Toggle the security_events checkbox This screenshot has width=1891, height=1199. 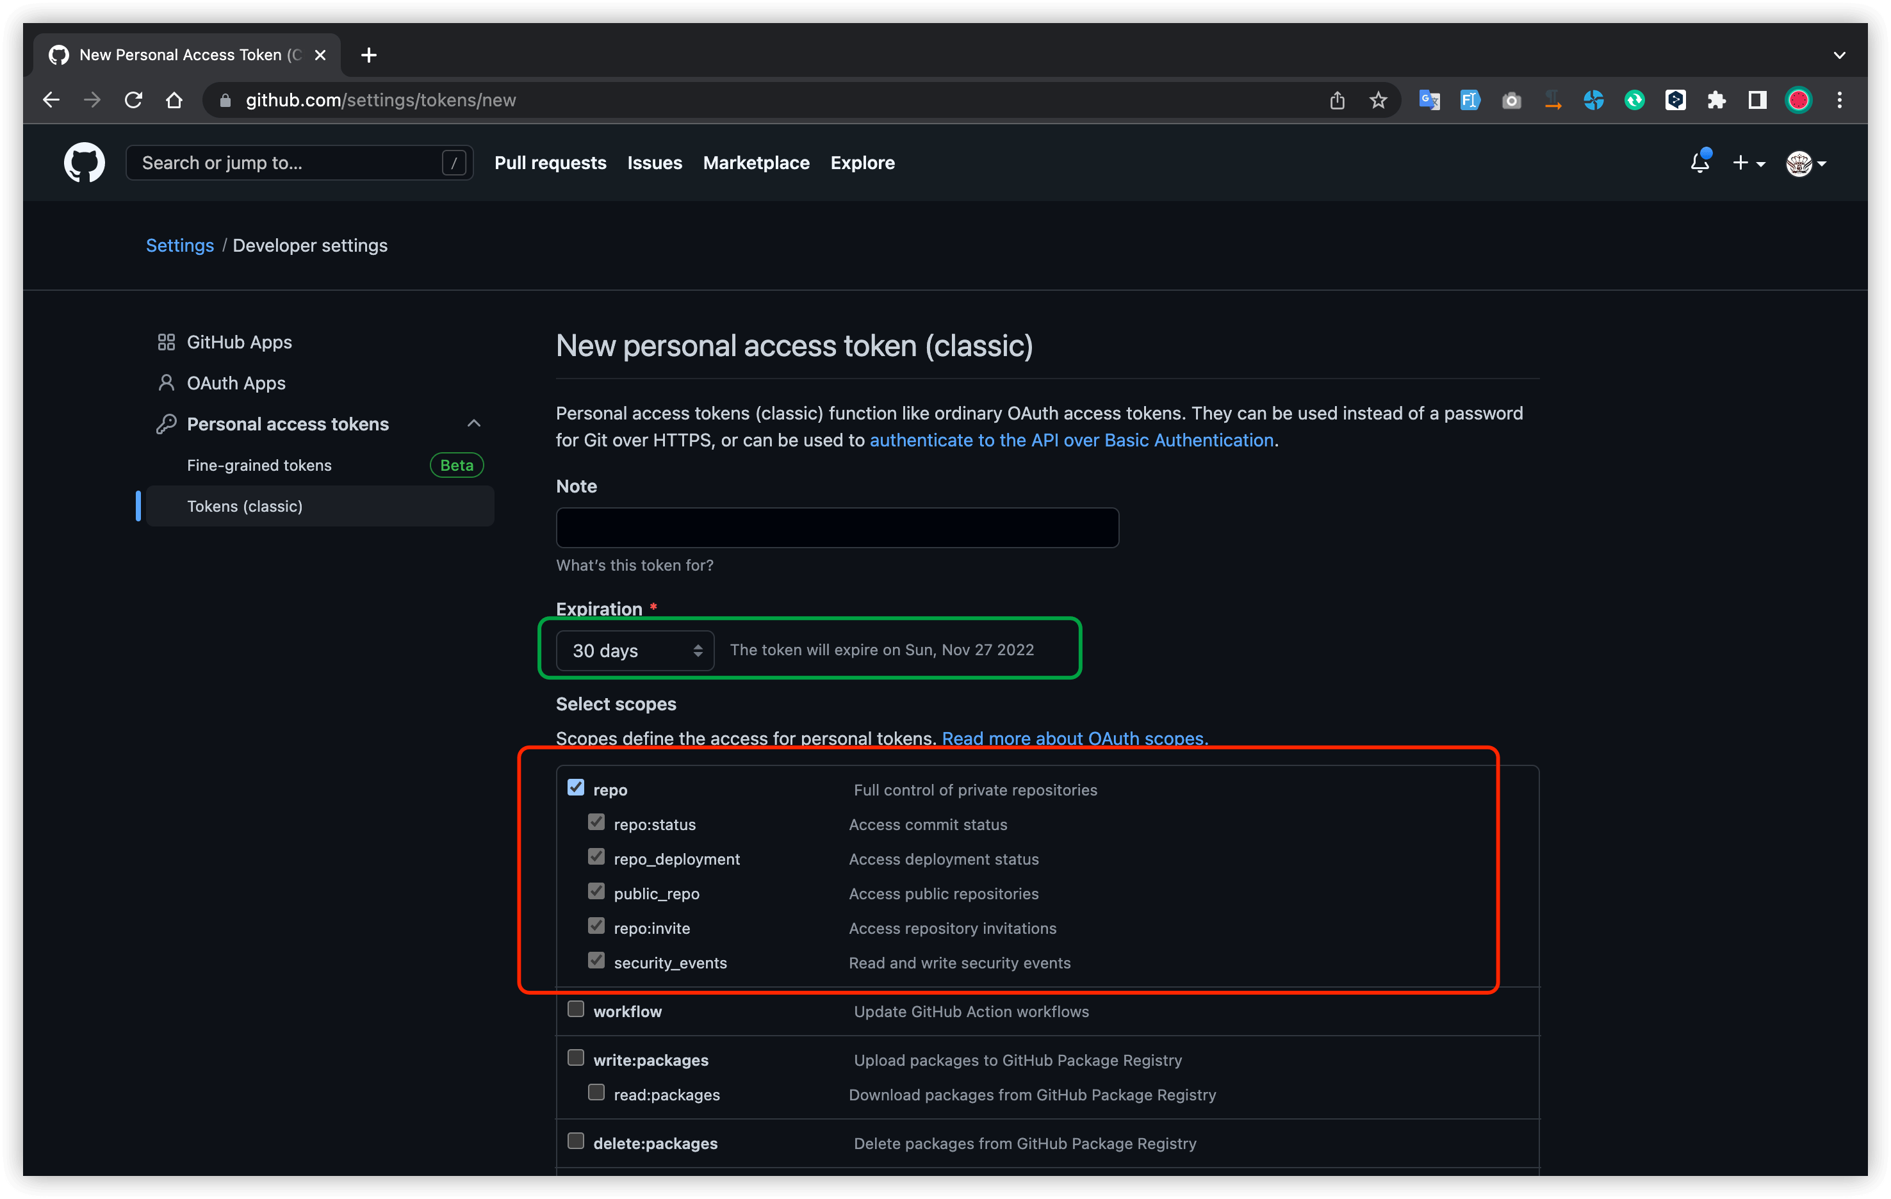pyautogui.click(x=596, y=960)
